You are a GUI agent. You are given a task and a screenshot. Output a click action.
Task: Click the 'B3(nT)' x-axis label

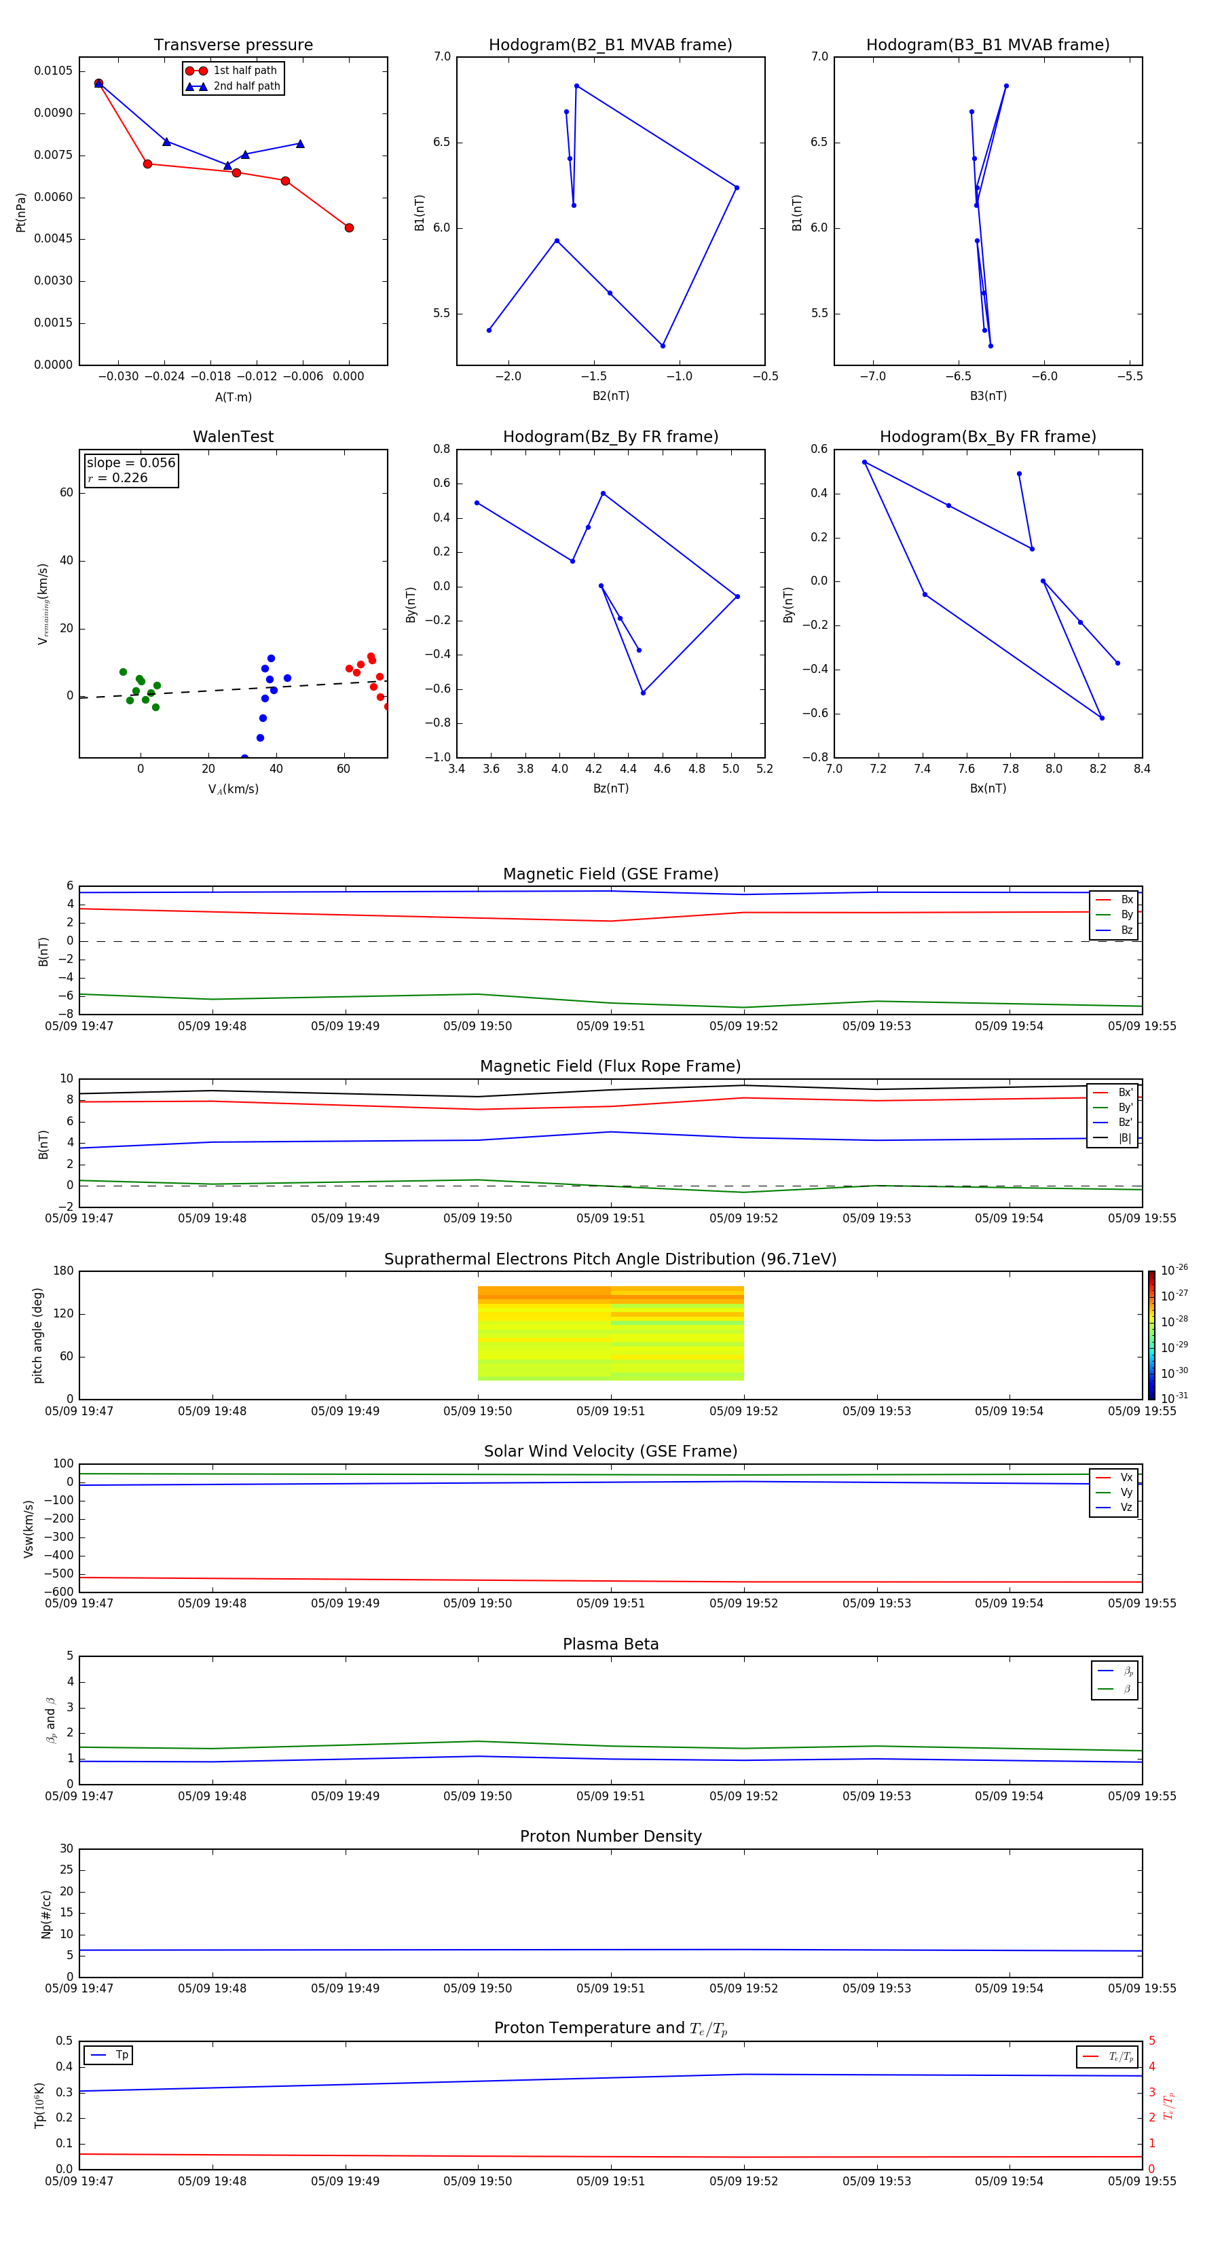988,397
